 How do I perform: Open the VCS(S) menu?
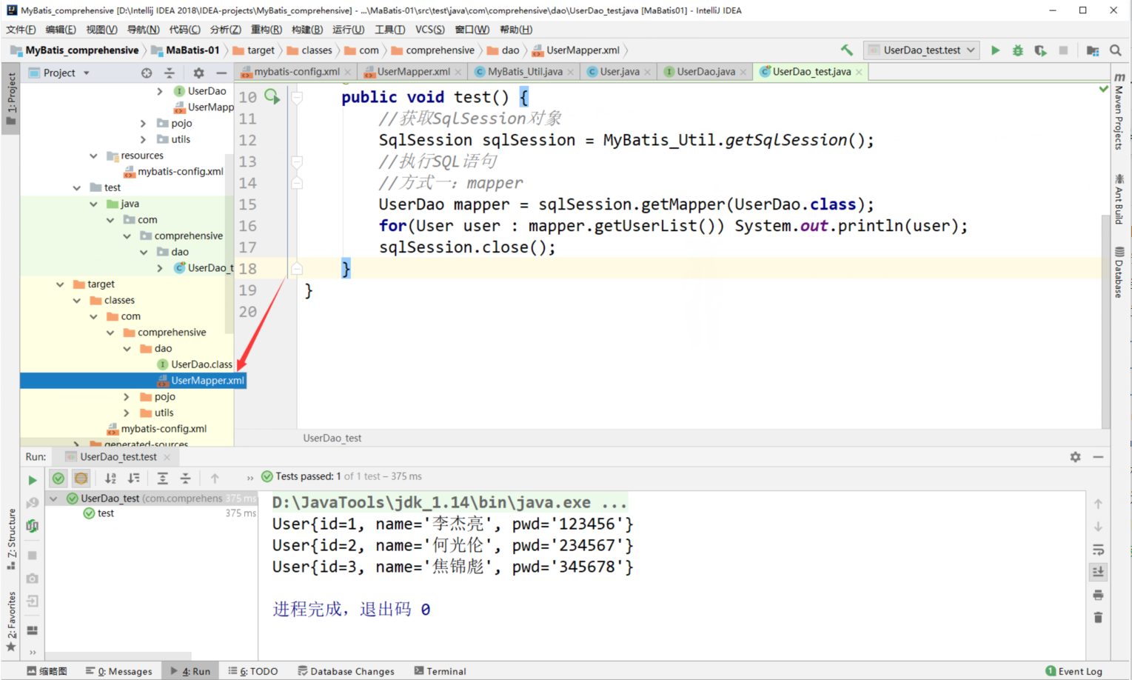[x=429, y=30]
